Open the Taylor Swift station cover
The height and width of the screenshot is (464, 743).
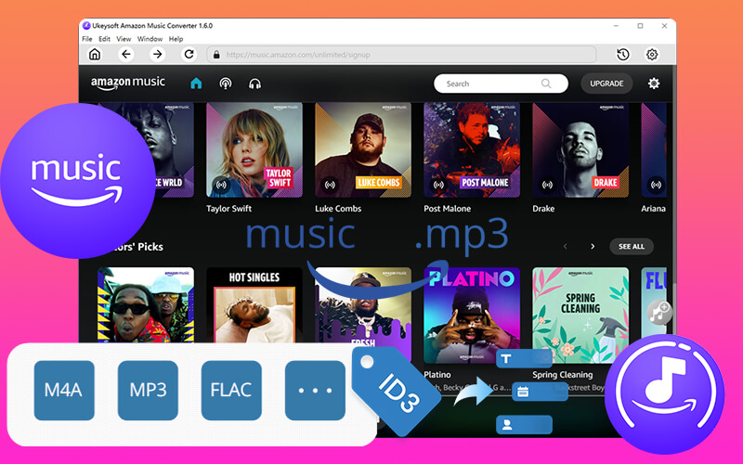pos(254,149)
